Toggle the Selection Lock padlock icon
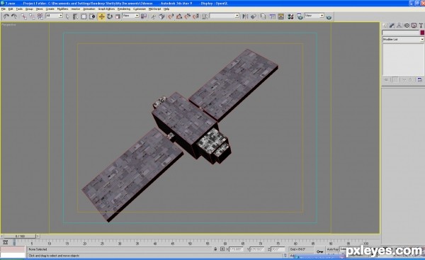 coord(215,249)
